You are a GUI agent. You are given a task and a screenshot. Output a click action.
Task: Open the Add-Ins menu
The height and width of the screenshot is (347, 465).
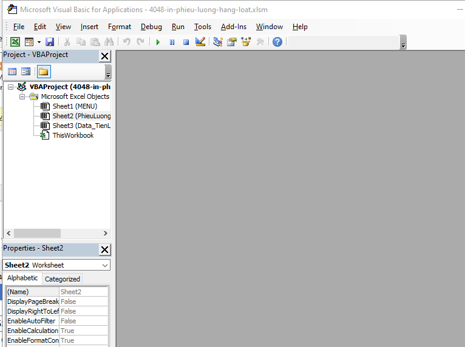pyautogui.click(x=234, y=27)
